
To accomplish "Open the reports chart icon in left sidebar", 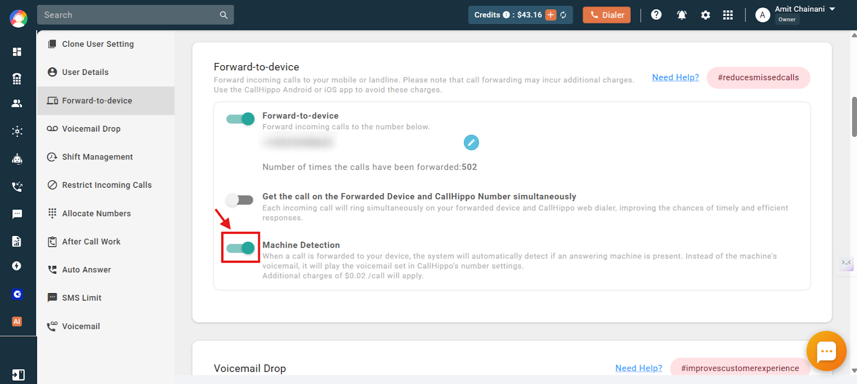I will 17,241.
